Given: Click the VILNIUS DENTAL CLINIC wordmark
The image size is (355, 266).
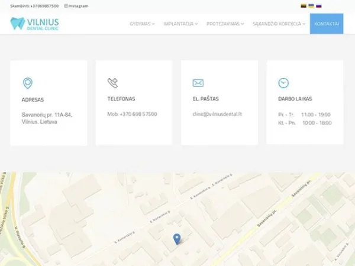Looking at the screenshot, I should (x=43, y=24).
